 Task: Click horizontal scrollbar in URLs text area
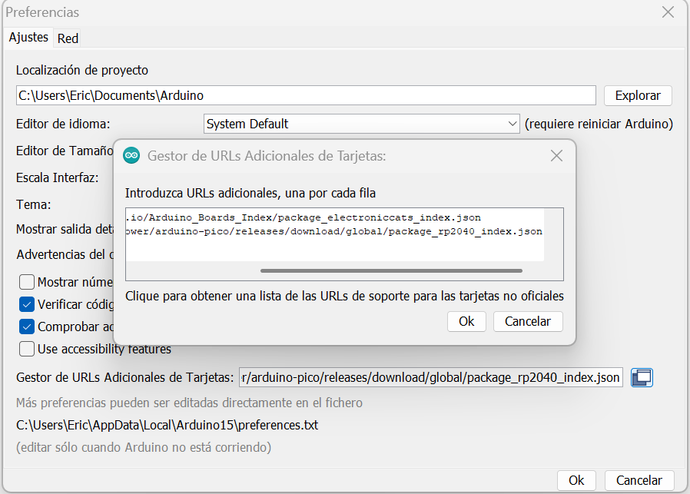click(391, 271)
